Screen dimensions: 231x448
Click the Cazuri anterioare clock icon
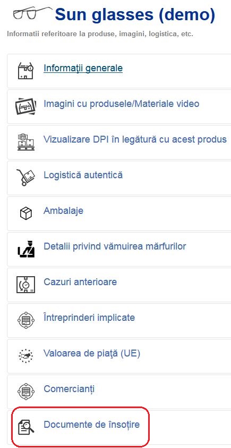(x=25, y=285)
